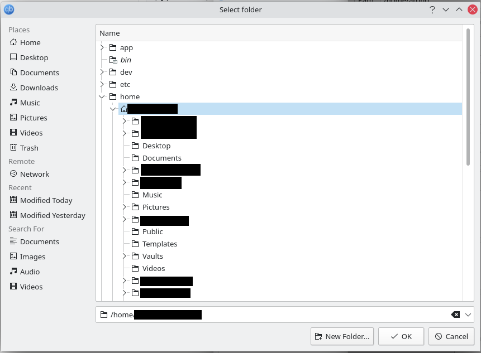Image resolution: width=481 pixels, height=353 pixels.
Task: Search for Images in the sidebar
Action: pos(31,257)
